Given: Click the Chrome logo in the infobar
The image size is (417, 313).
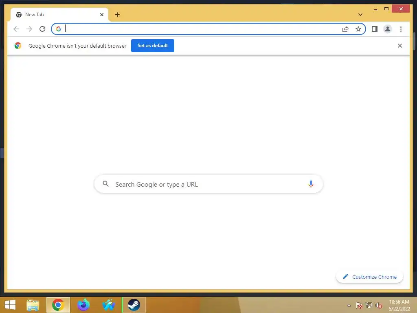Looking at the screenshot, I should (18, 46).
